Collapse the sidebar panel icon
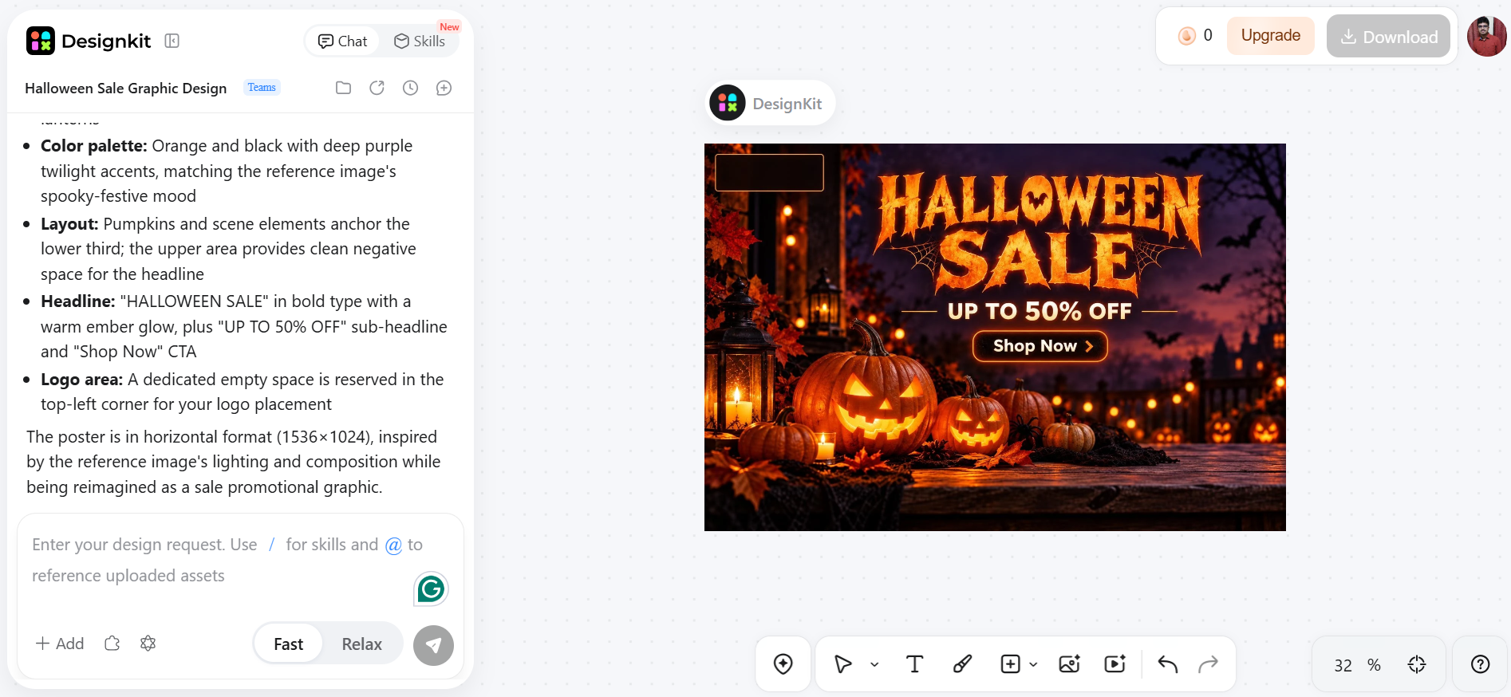Image resolution: width=1511 pixels, height=697 pixels. 172,41
